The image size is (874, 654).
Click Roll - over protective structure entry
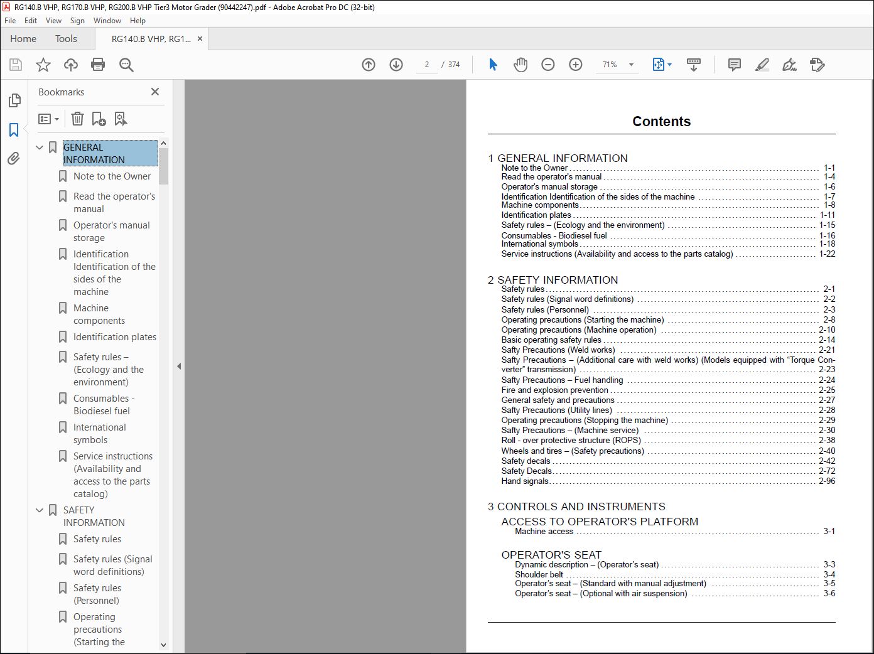tap(668, 441)
